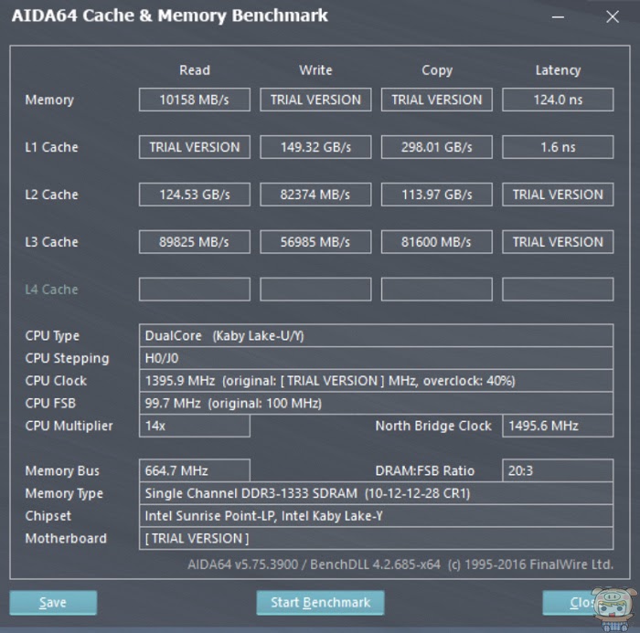Screen dimensions: 640x633
Task: Click the L1 Cache Read TRIAL VERSION cell
Action: pyautogui.click(x=194, y=147)
